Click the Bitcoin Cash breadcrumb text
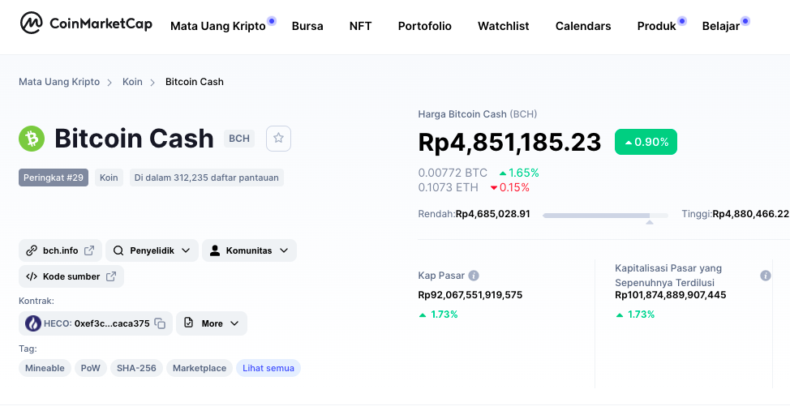Image resolution: width=790 pixels, height=415 pixels. point(195,82)
